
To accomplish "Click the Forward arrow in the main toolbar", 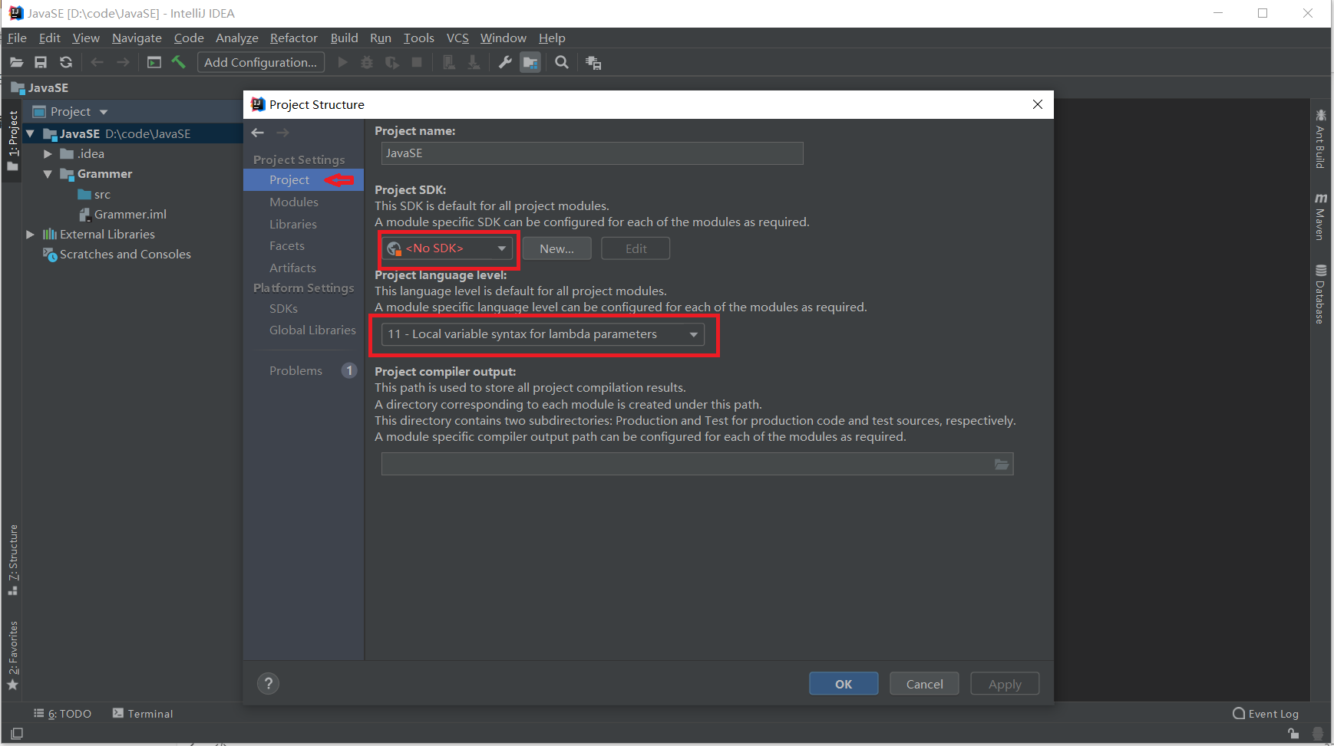I will pyautogui.click(x=123, y=63).
